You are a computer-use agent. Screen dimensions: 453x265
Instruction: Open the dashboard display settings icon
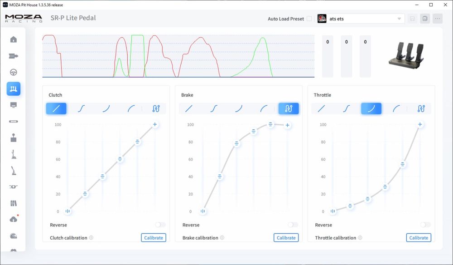click(14, 105)
